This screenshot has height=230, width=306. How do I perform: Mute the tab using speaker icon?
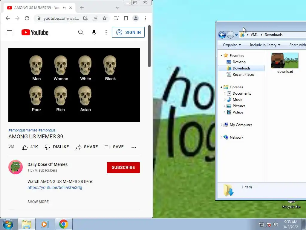tap(64, 8)
